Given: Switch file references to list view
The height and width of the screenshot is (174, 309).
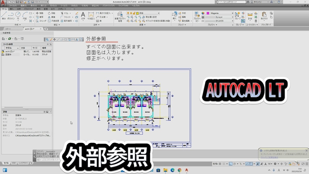Looking at the screenshot, I should click(48, 44).
